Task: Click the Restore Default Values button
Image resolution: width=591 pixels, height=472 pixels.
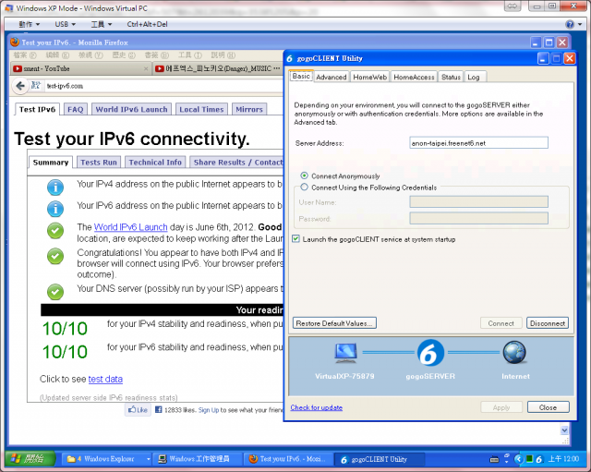Action: [334, 323]
